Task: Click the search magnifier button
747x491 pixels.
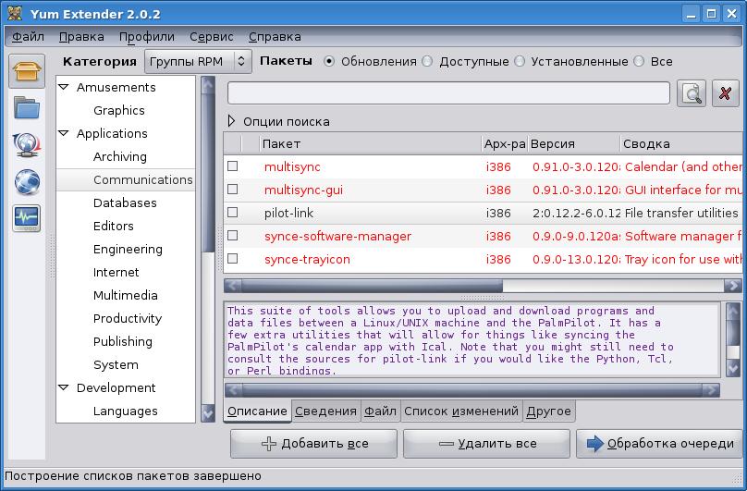Action: [692, 93]
